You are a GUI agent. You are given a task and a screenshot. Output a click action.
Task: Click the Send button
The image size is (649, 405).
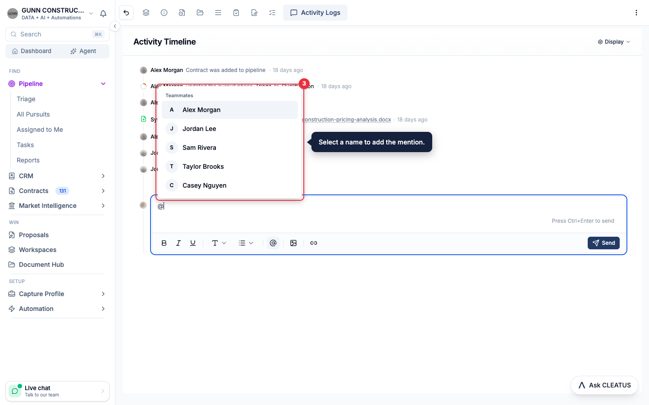[x=603, y=243]
